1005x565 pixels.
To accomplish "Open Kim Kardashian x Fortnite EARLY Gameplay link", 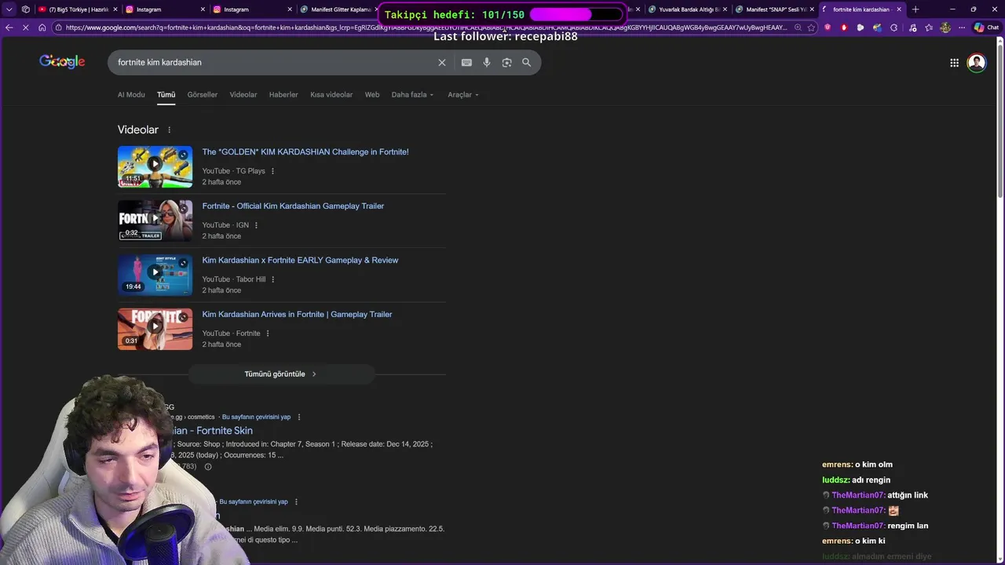I will pyautogui.click(x=300, y=261).
